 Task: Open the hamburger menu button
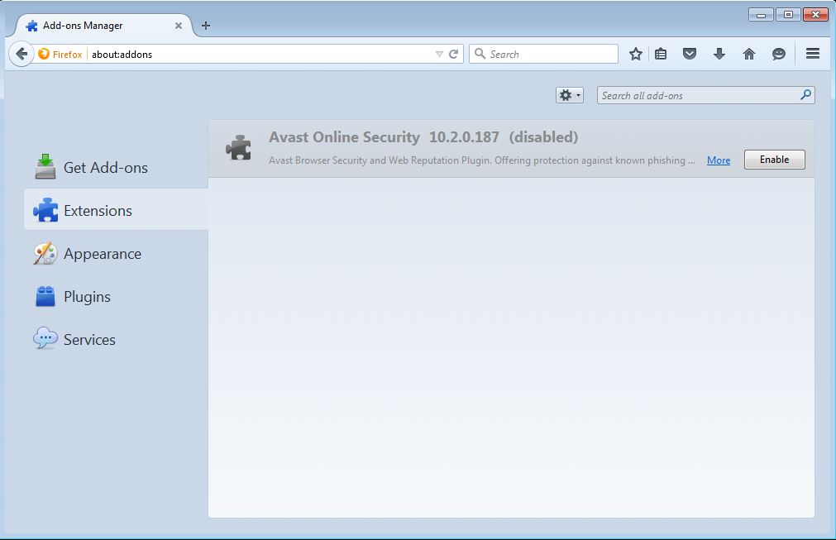[813, 53]
